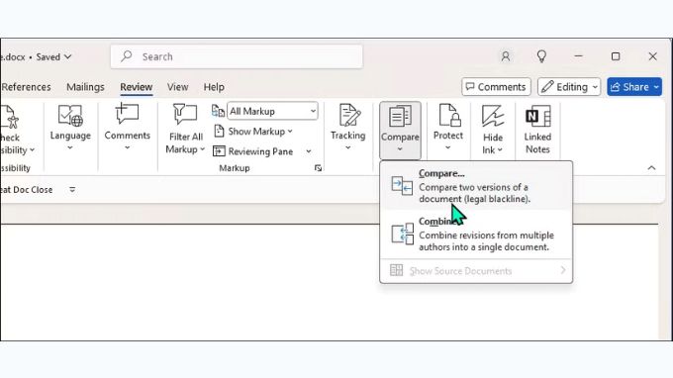The height and width of the screenshot is (378, 673).
Task: Click the Doc Close quick access command
Action: pos(27,190)
